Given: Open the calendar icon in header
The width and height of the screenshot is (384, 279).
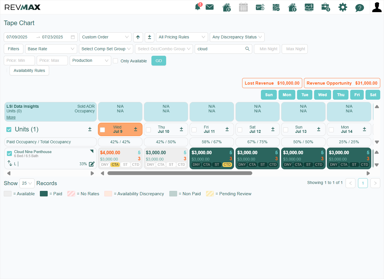Looking at the screenshot, I should (x=243, y=7).
